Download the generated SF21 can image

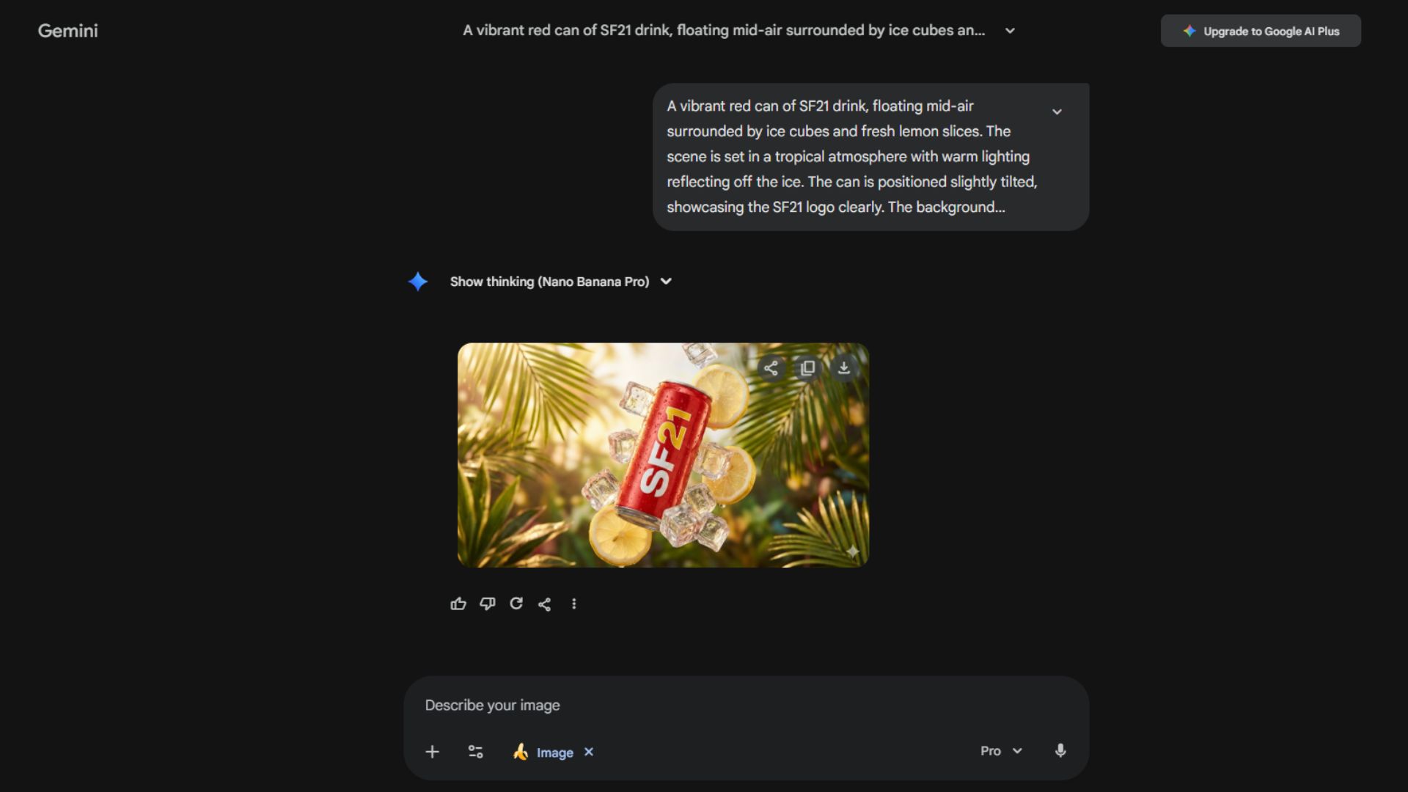click(844, 368)
